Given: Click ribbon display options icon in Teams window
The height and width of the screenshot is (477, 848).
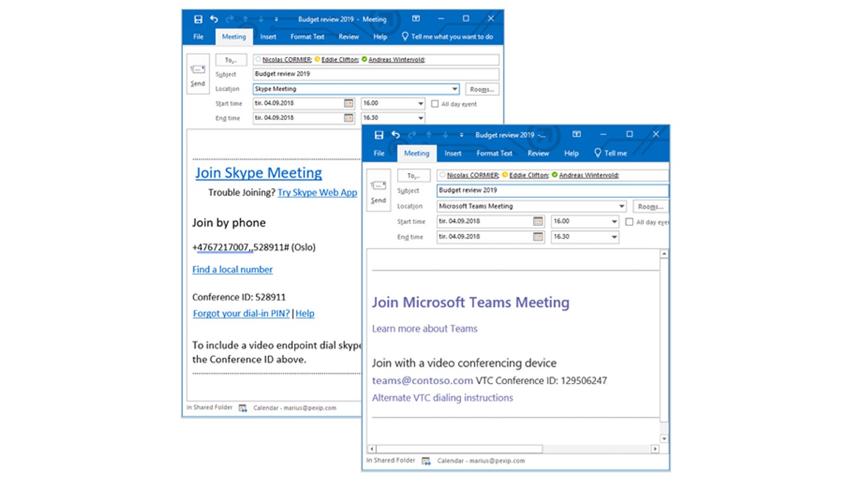Looking at the screenshot, I should pyautogui.click(x=576, y=134).
